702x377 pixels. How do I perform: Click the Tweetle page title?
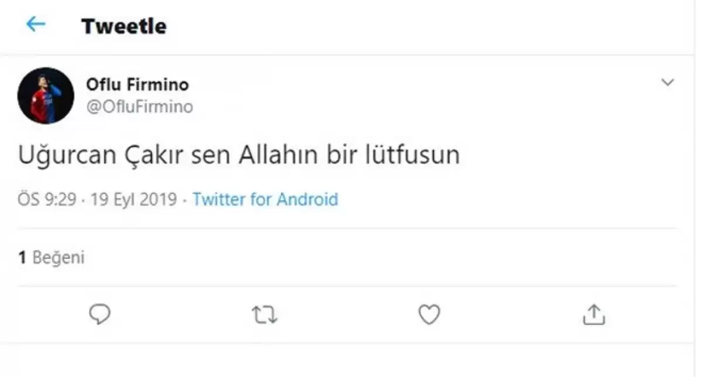click(x=124, y=26)
